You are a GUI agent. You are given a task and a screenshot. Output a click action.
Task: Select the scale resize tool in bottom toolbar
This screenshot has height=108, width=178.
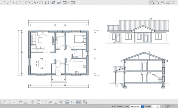[38, 102]
